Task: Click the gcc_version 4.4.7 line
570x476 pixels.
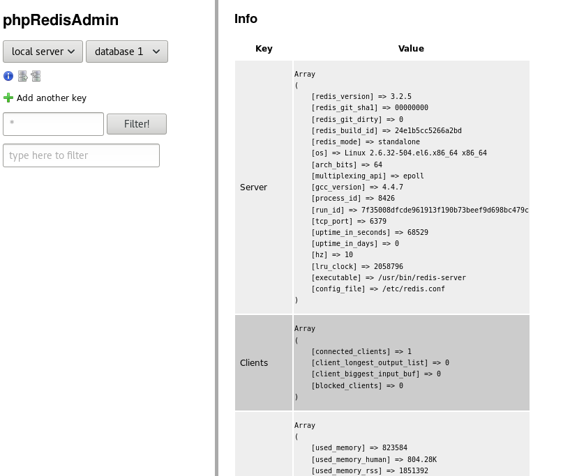Action: [x=357, y=187]
